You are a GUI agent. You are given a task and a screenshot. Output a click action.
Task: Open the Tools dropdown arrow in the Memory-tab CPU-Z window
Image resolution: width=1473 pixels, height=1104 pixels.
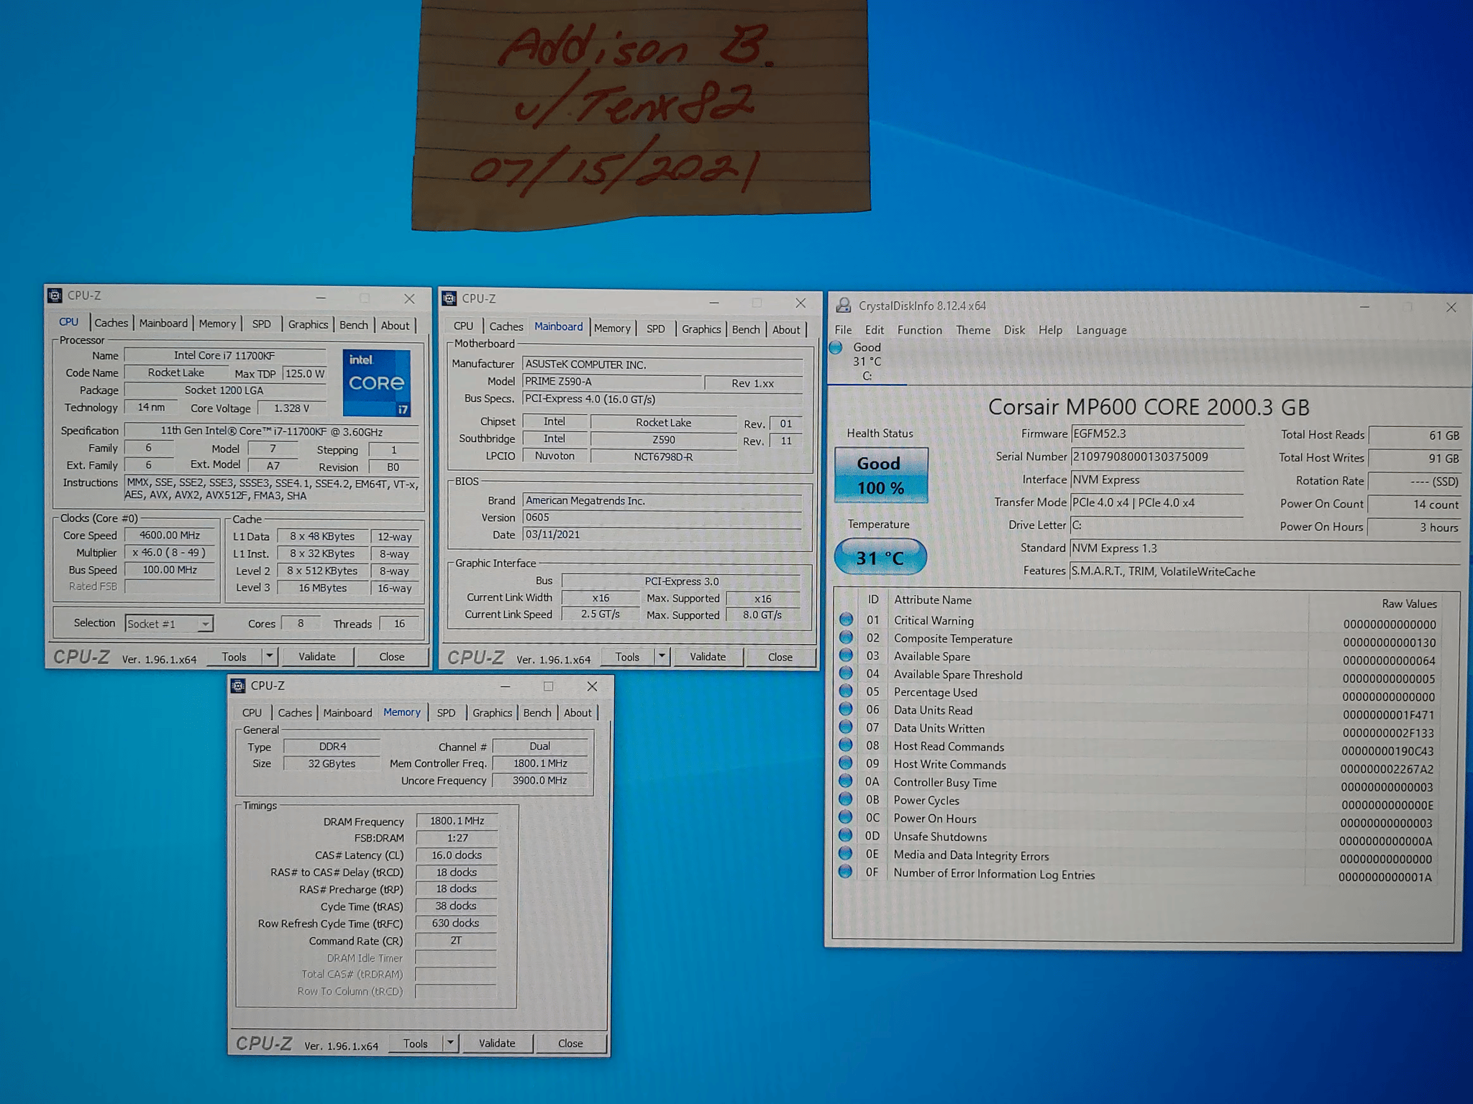tap(450, 1042)
